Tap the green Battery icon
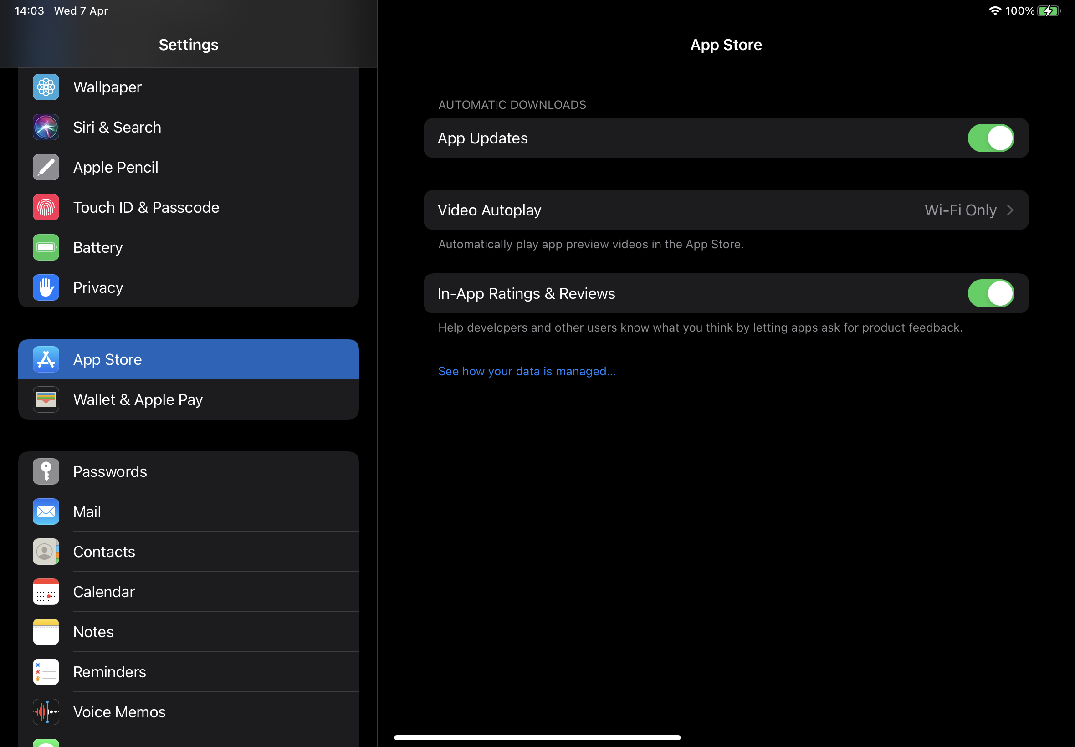Image resolution: width=1075 pixels, height=747 pixels. point(46,247)
